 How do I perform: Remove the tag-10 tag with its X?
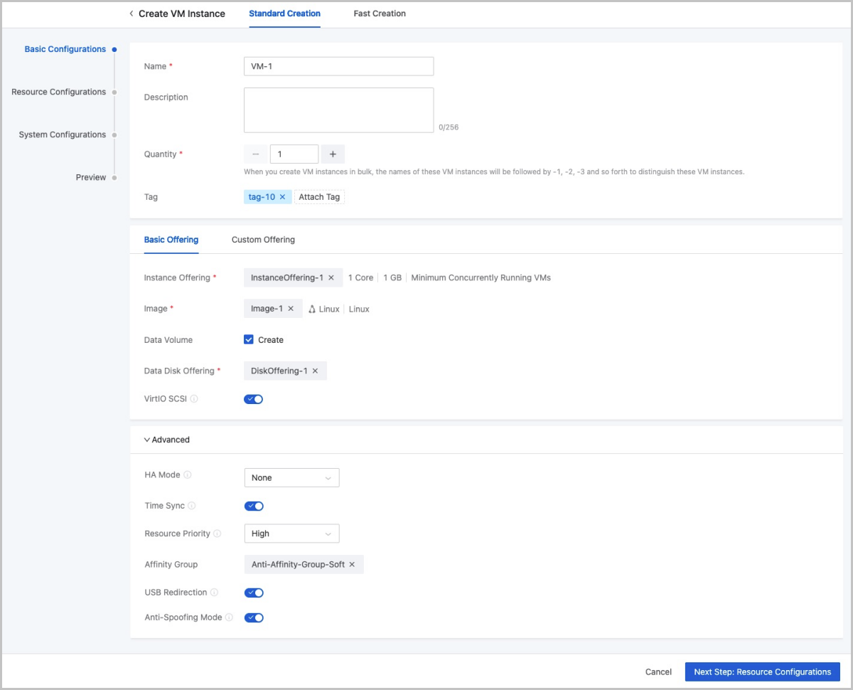[x=282, y=197]
